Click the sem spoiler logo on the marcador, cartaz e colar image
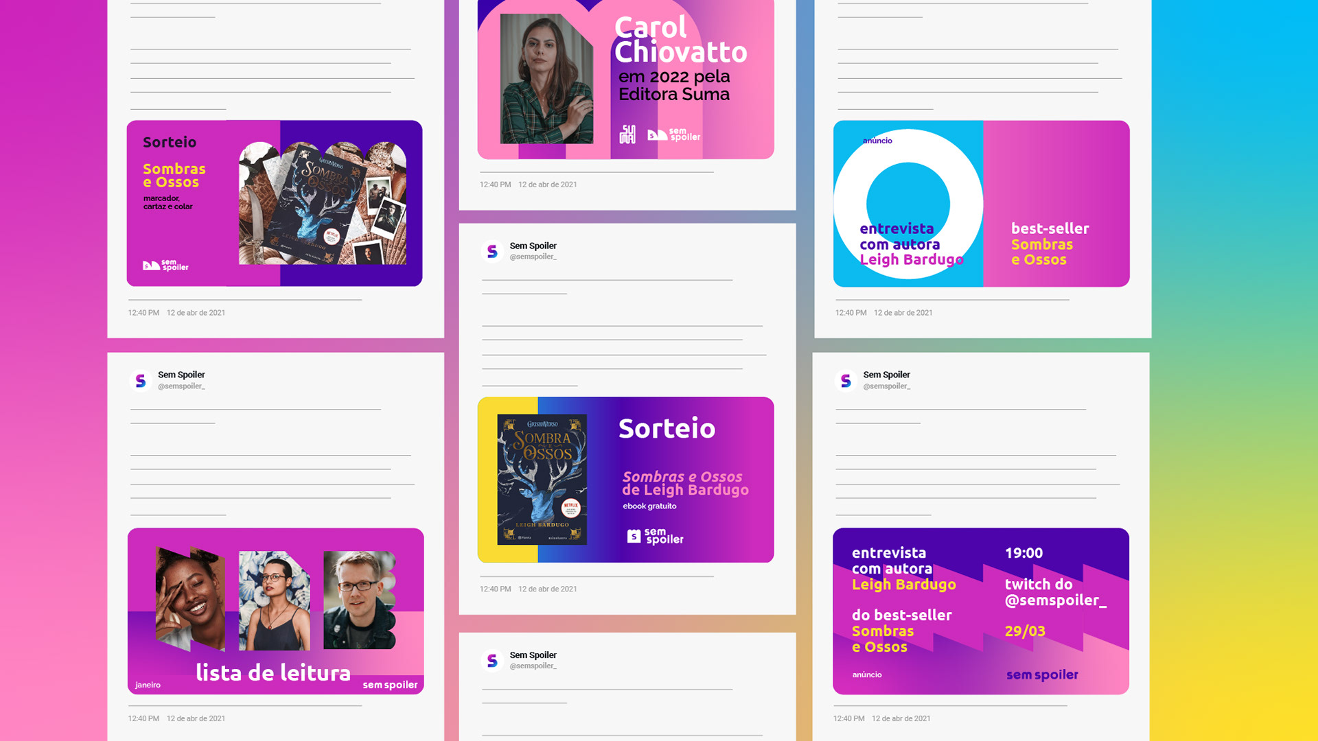 tap(165, 266)
